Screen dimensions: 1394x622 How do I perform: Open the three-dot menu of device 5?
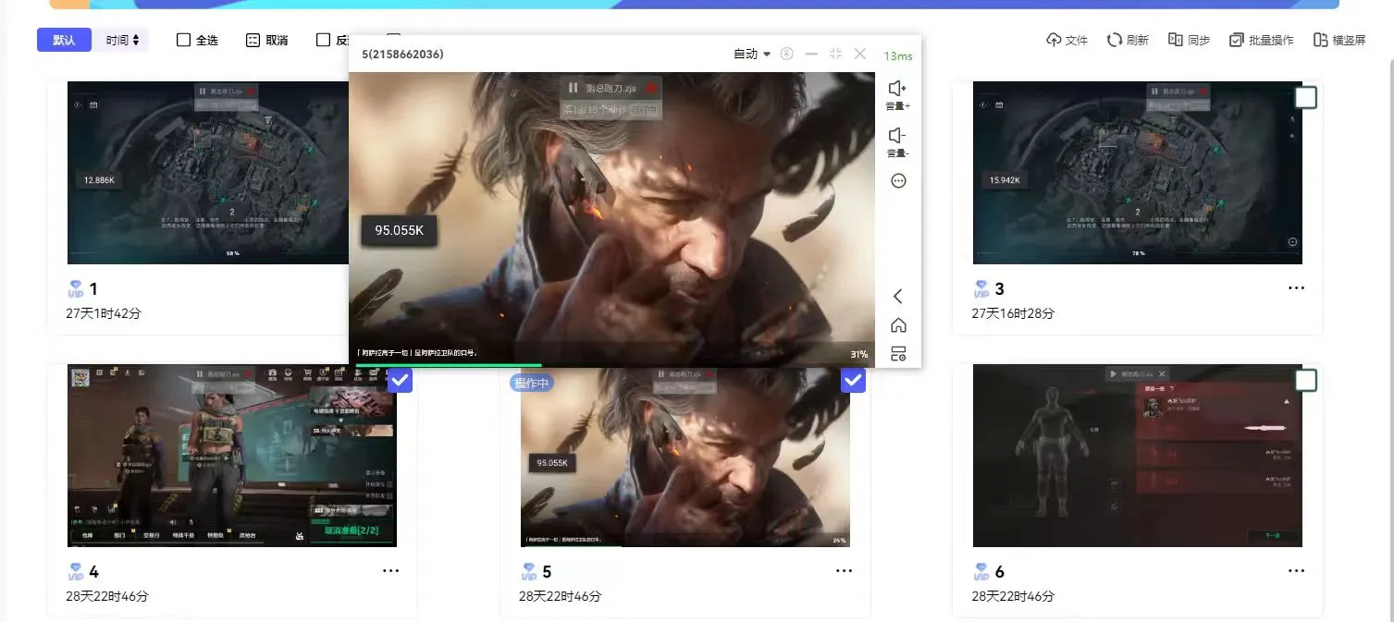click(x=844, y=571)
